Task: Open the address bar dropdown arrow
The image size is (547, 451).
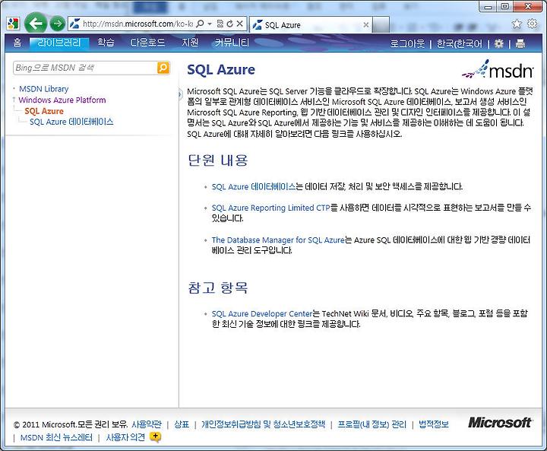Action: tap(210, 24)
